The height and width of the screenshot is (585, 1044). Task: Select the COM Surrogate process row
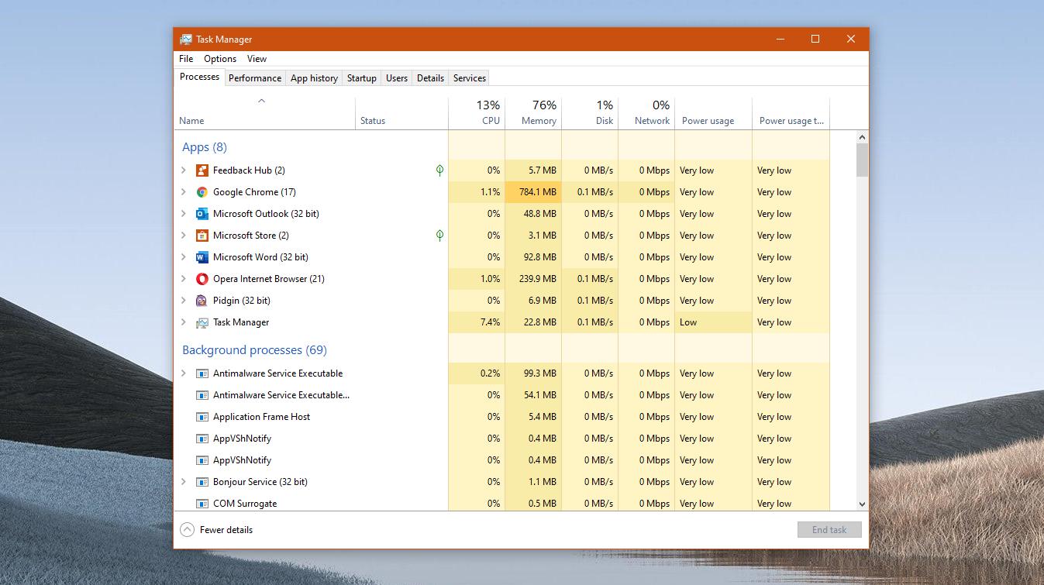tap(501, 502)
